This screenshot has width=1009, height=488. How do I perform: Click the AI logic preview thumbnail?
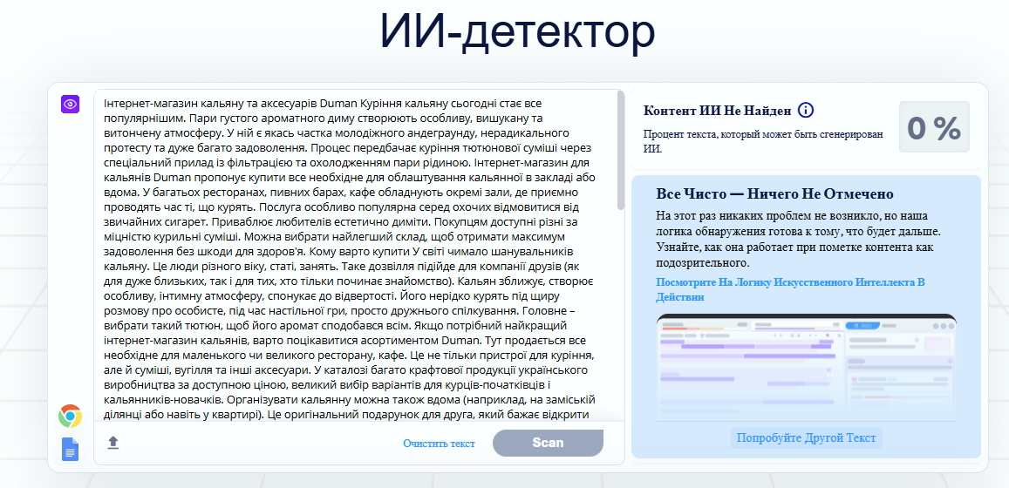coord(807,367)
